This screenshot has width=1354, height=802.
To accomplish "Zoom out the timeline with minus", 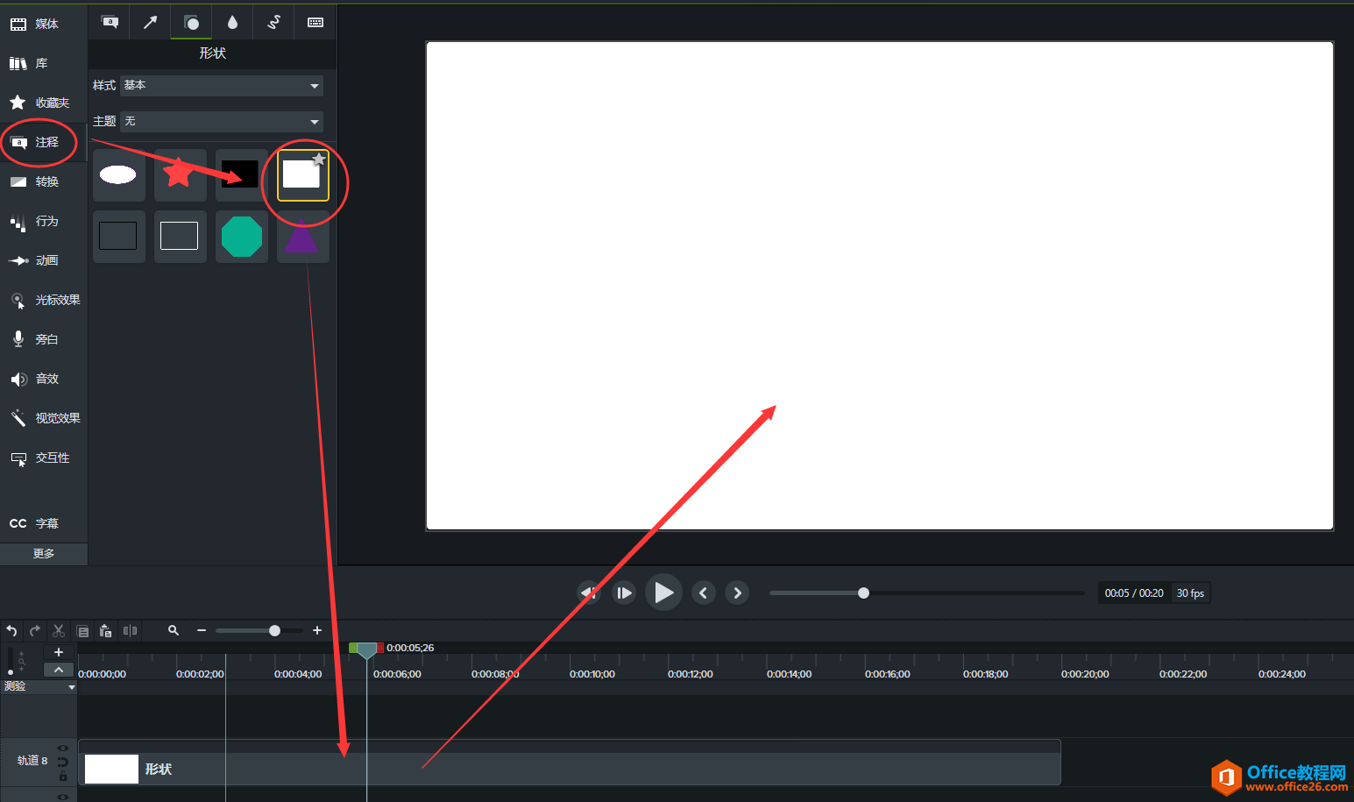I will [202, 630].
